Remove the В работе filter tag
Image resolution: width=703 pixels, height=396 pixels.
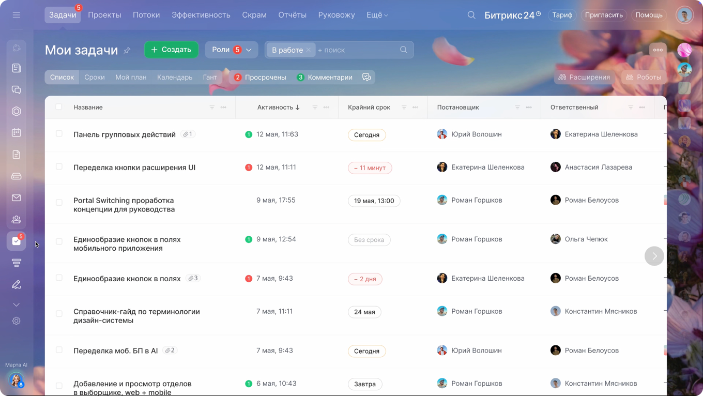pyautogui.click(x=309, y=50)
